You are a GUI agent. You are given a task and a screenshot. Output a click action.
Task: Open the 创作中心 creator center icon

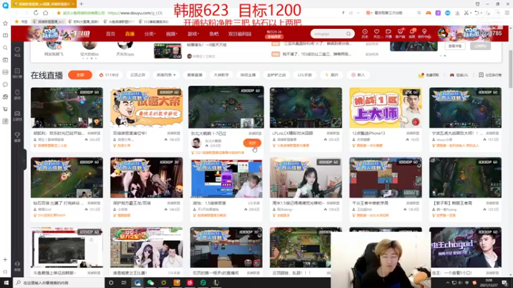point(425,33)
